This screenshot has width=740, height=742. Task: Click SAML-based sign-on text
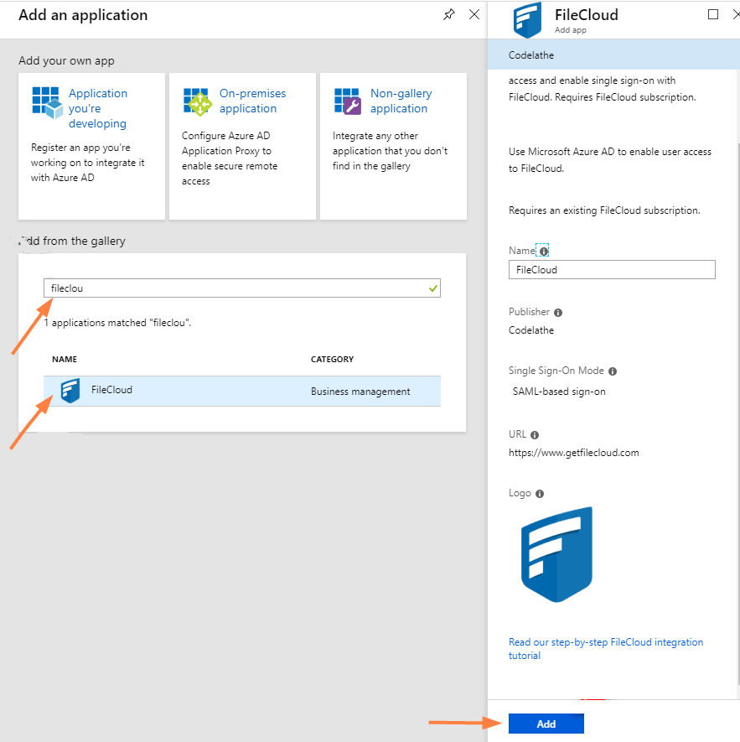tap(559, 392)
